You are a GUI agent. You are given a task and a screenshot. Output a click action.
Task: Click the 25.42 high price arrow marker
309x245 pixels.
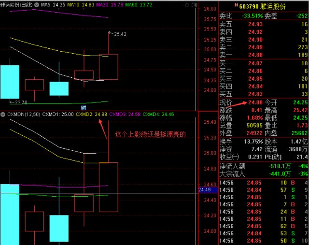[117, 34]
